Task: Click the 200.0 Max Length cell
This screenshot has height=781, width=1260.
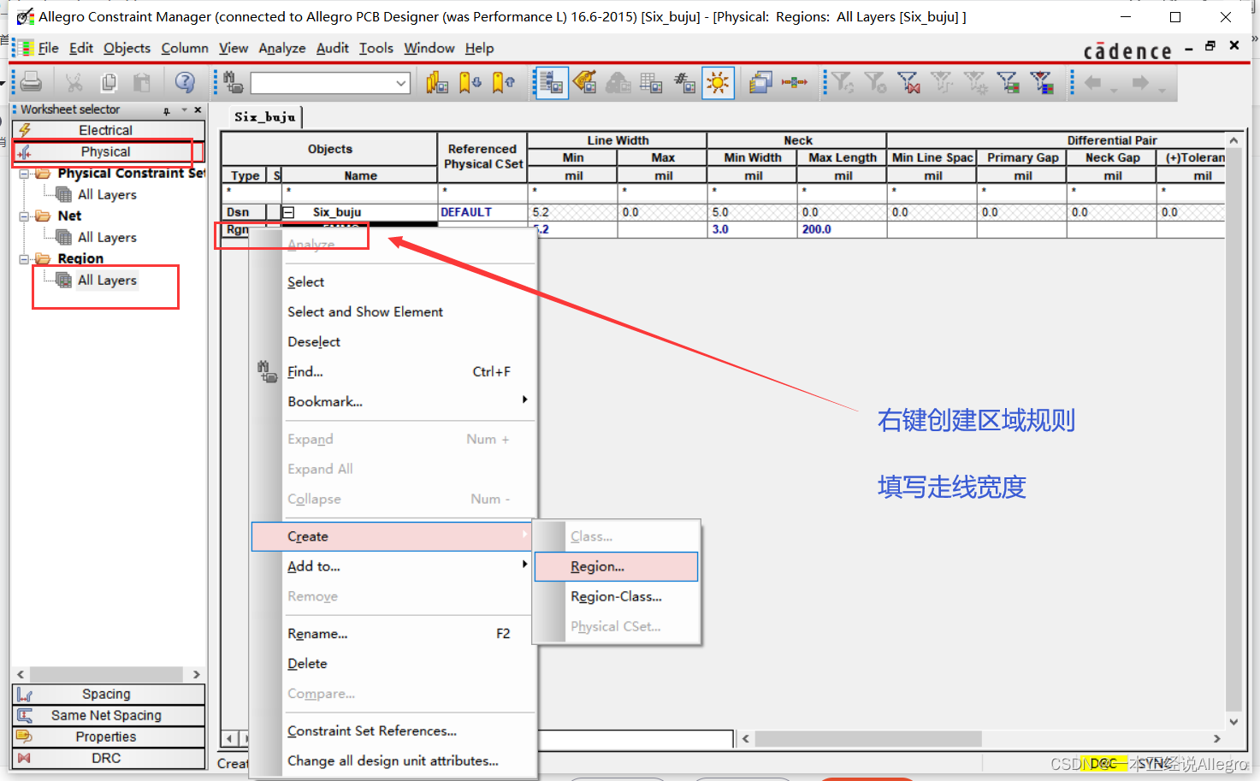Action: tap(841, 229)
